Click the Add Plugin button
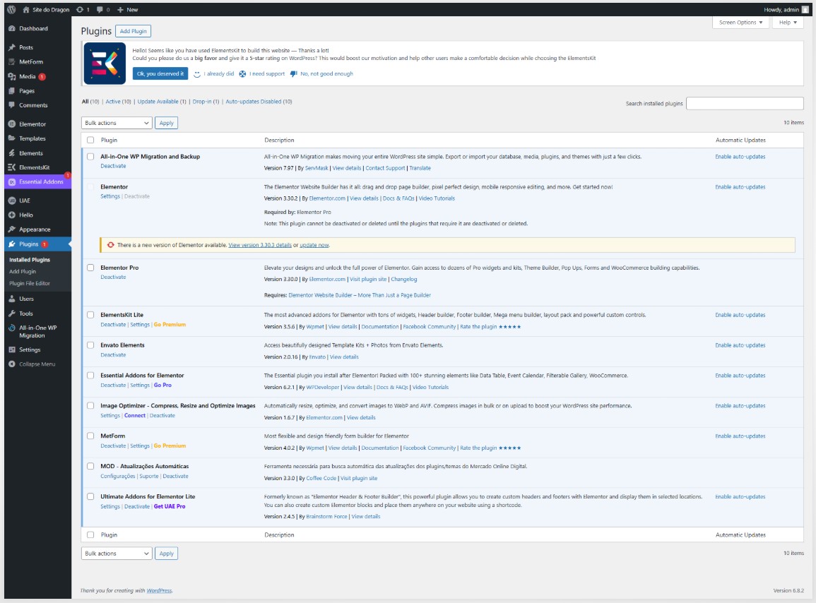816x603 pixels. [x=134, y=32]
